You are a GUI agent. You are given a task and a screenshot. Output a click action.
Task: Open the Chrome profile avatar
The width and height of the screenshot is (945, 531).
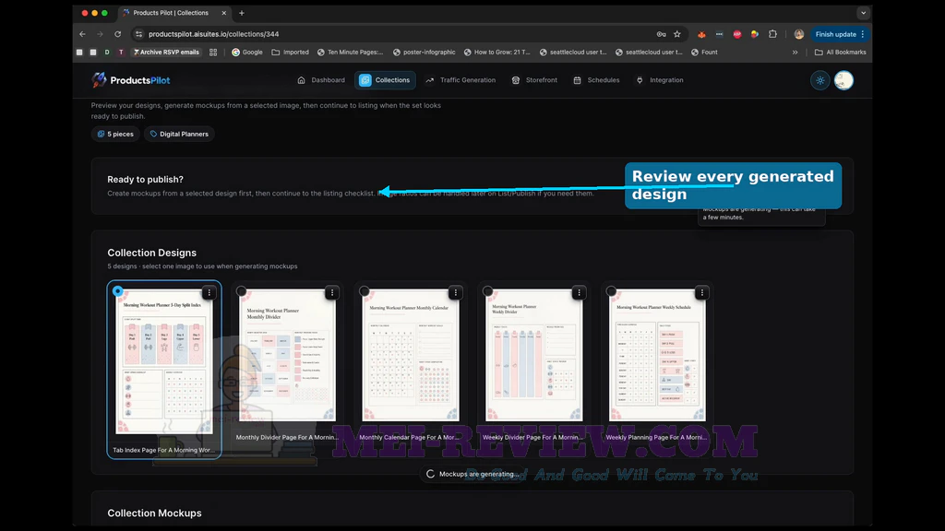tap(799, 34)
